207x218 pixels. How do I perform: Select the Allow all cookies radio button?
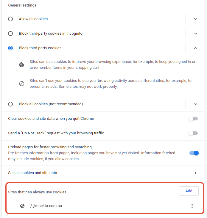point(10,19)
